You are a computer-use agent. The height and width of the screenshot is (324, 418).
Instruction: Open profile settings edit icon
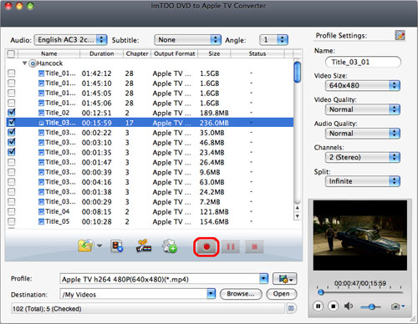tap(400, 35)
